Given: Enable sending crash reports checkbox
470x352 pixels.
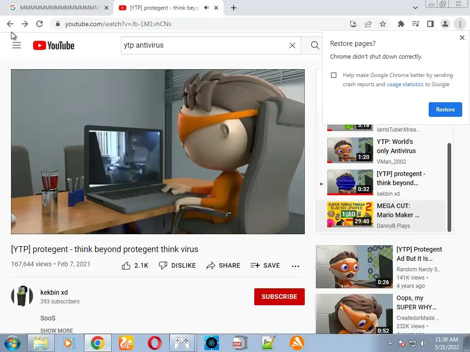Looking at the screenshot, I should (334, 75).
